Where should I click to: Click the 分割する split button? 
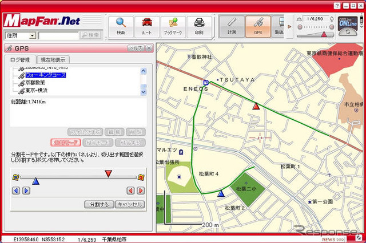click(99, 205)
